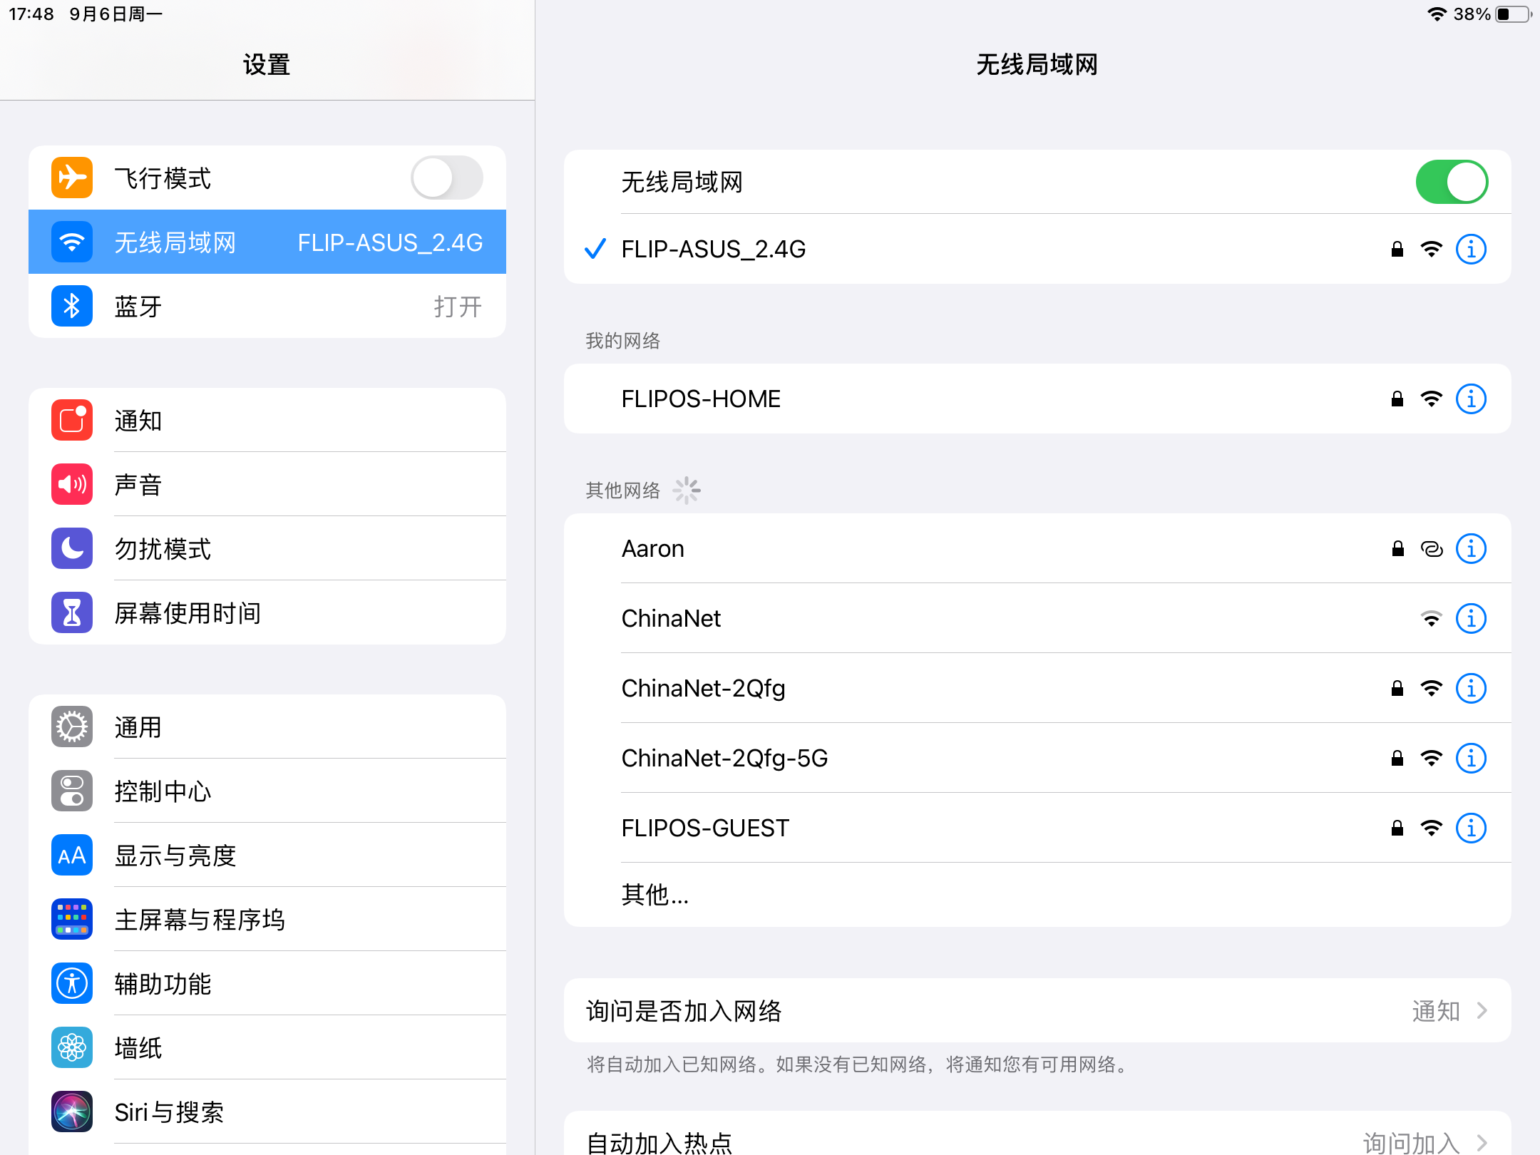
Task: Tap the Home Screen & Dock grid icon
Action: (72, 919)
